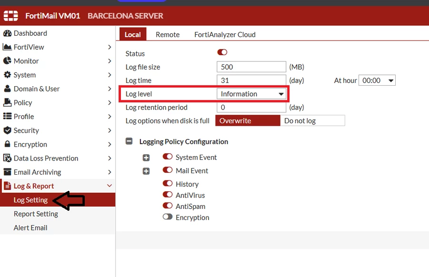Toggle the AntiSpam logging switch
This screenshot has width=429, height=277.
point(168,206)
